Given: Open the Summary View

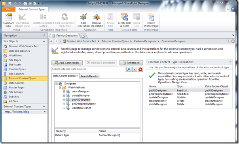Looking at the screenshot, I should click(x=8, y=20).
